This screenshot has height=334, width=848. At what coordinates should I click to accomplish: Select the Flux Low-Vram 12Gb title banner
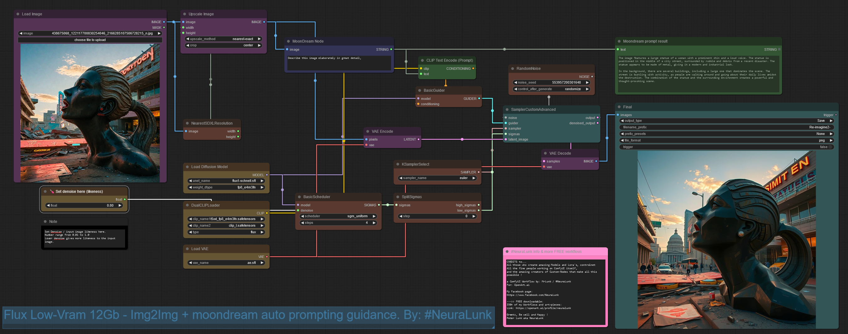pyautogui.click(x=248, y=317)
